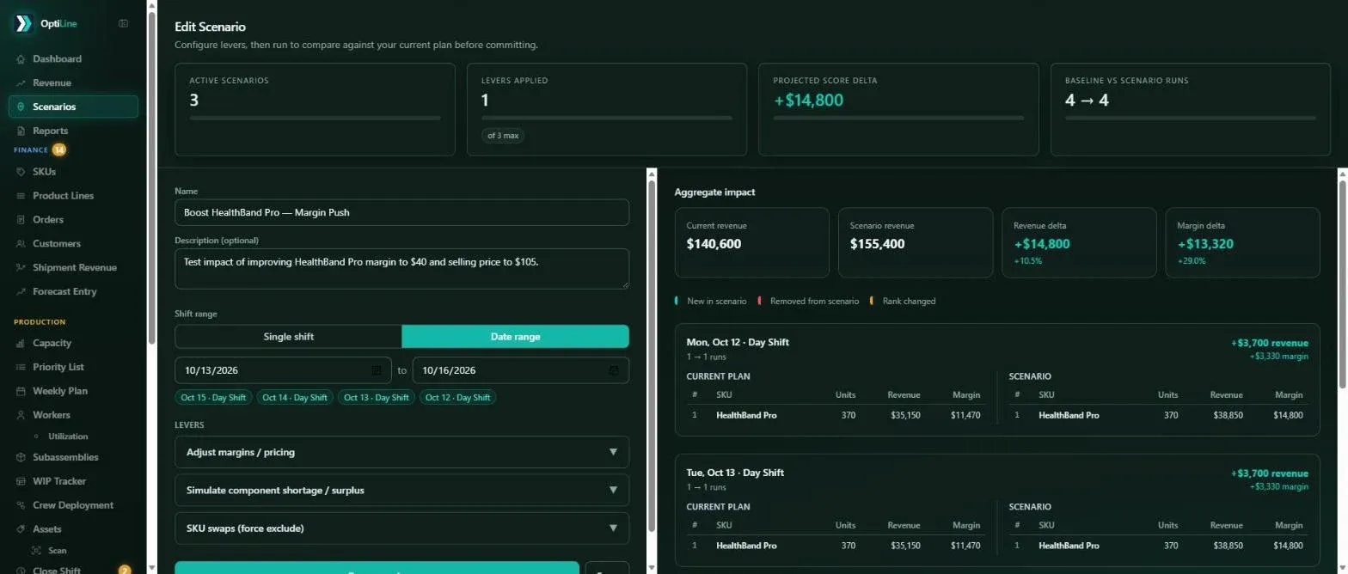Click the end date field 10/16/2026

coord(521,370)
